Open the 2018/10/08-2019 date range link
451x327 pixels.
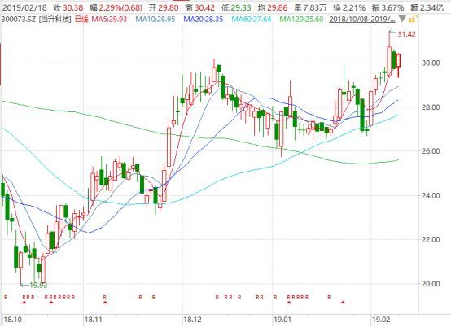click(362, 20)
